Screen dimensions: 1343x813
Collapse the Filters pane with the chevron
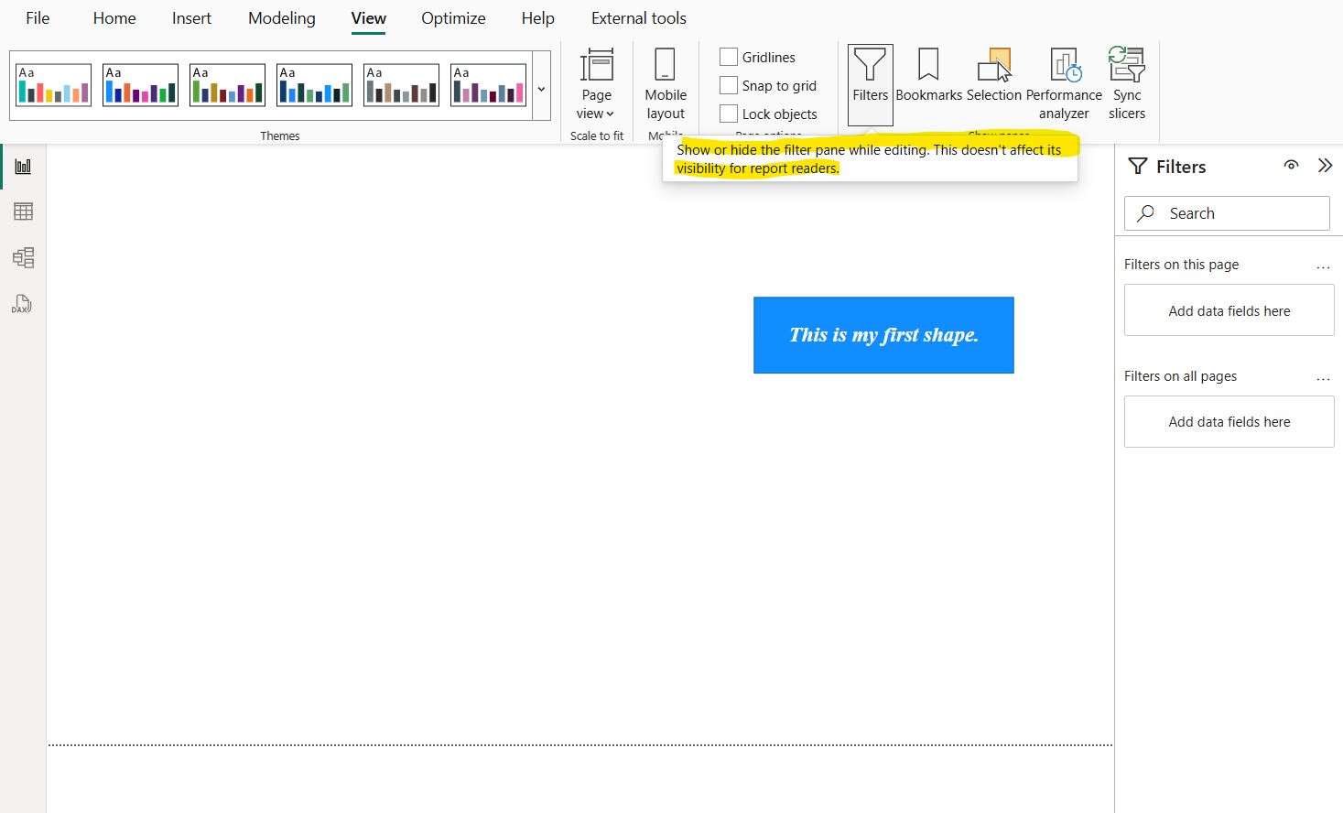click(1325, 166)
